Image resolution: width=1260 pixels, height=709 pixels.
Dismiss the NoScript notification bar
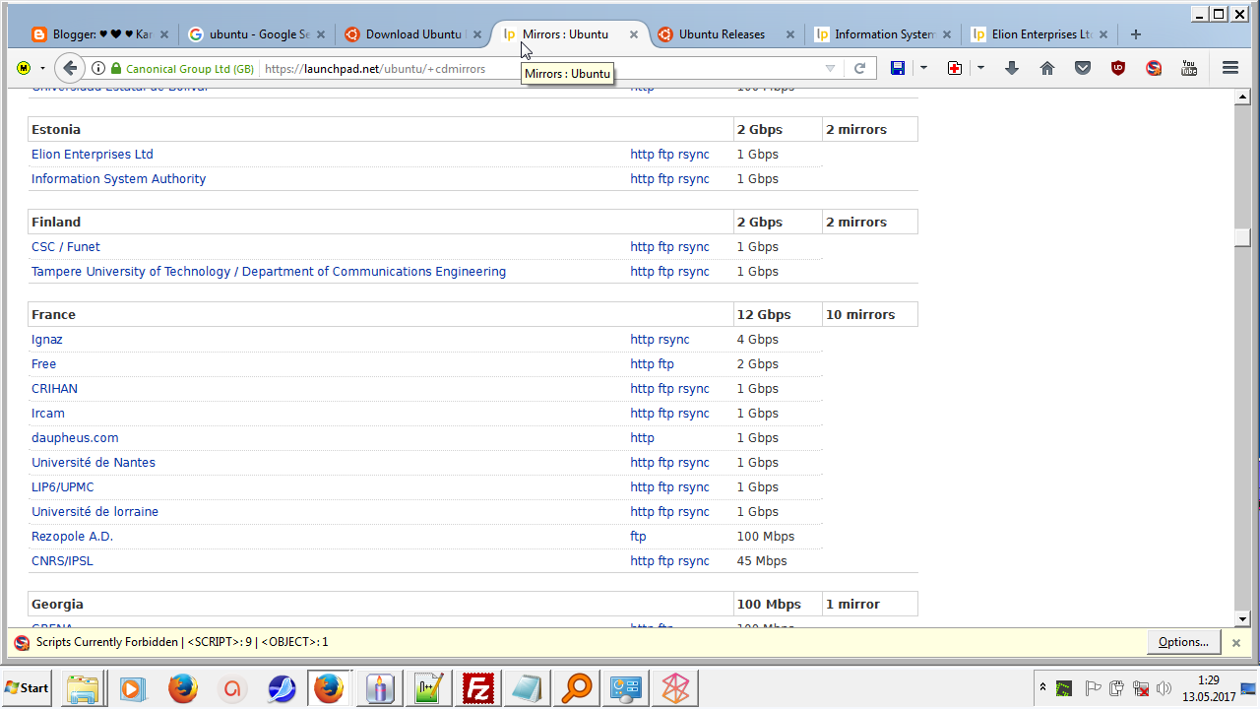pos(1236,643)
